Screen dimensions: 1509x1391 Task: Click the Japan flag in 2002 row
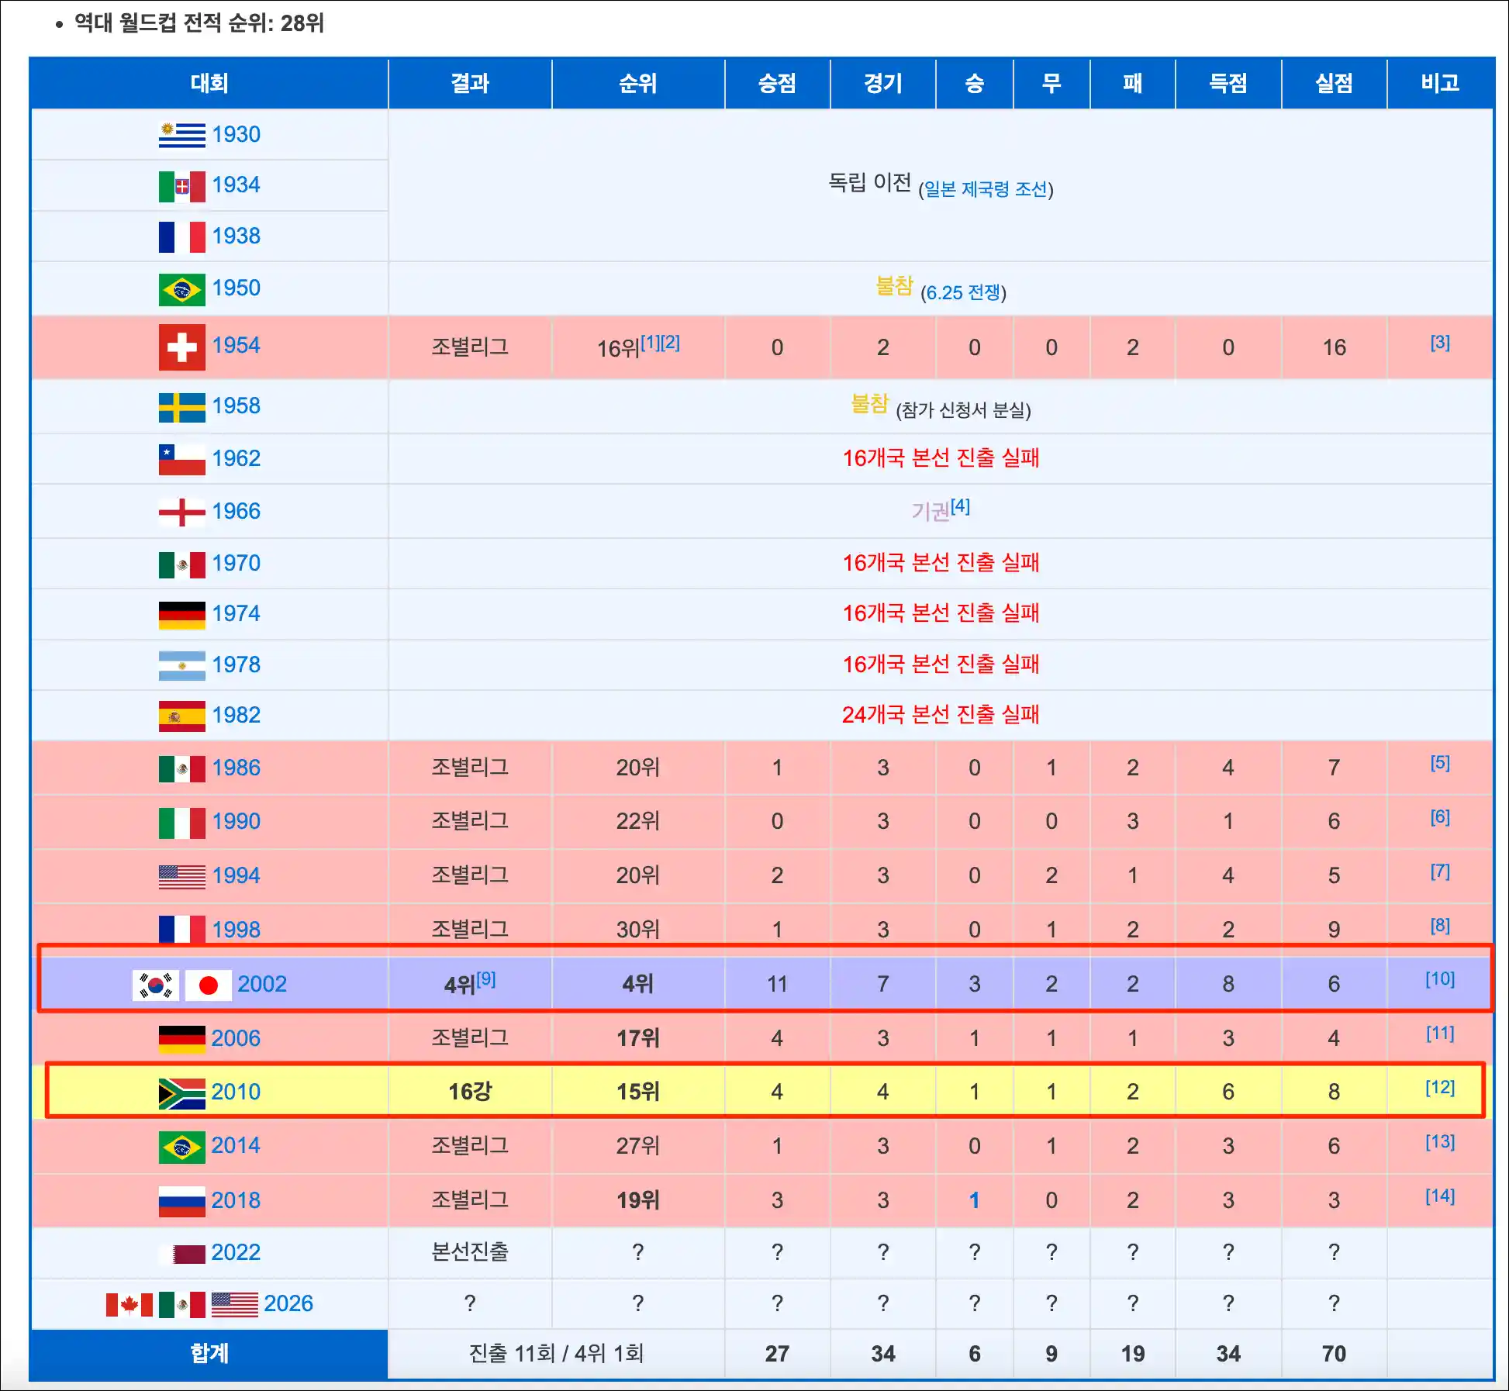208,985
